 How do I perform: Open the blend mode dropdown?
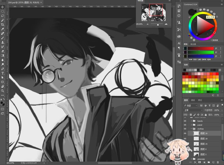click(193, 110)
